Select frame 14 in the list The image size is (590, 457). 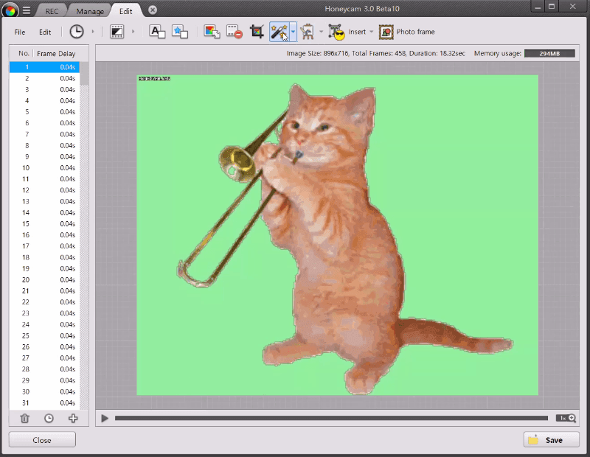(44, 212)
